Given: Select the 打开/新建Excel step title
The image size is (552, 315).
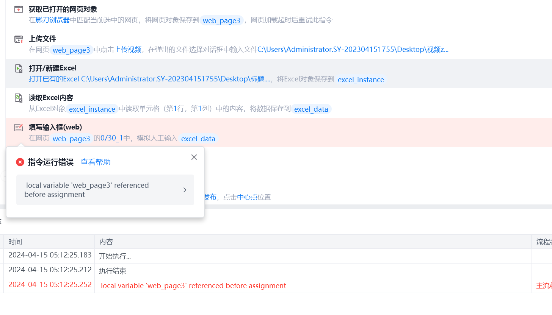Looking at the screenshot, I should [x=53, y=69].
